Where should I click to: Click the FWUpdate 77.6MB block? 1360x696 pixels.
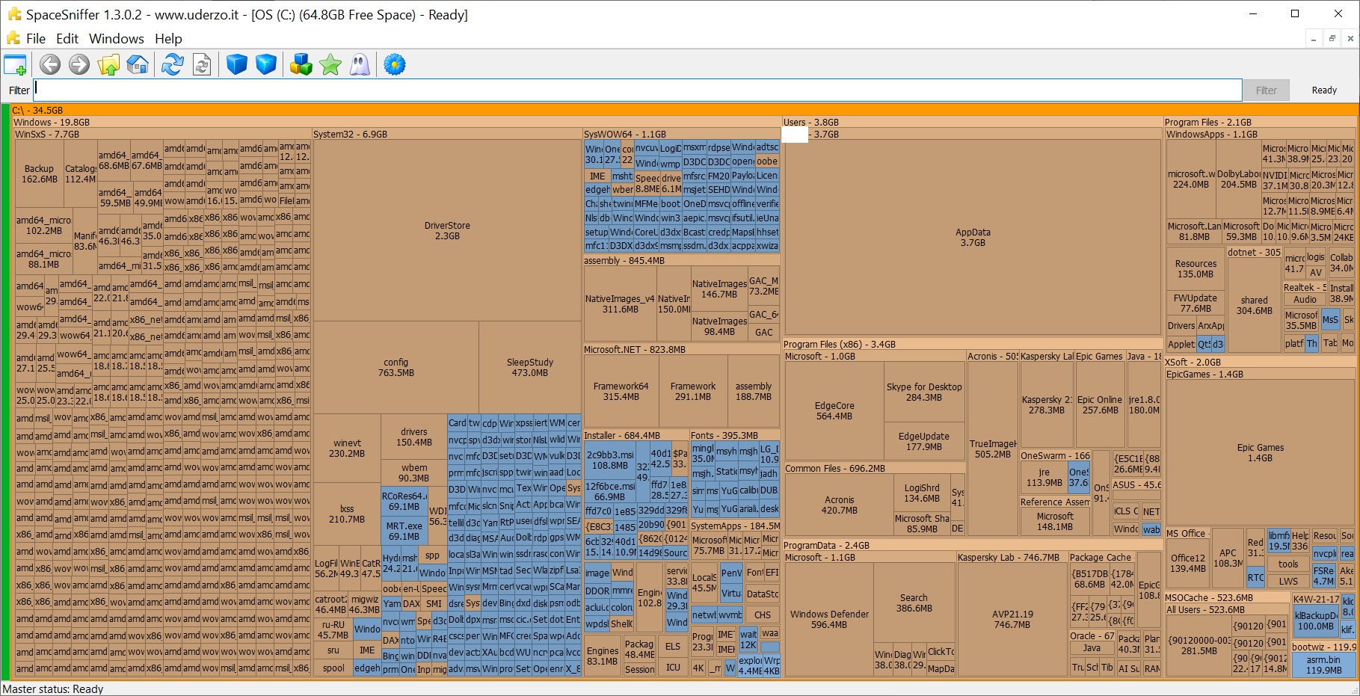pos(1196,304)
